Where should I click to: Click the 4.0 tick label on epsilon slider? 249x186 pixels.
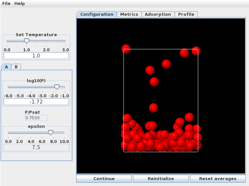click(x=31, y=142)
